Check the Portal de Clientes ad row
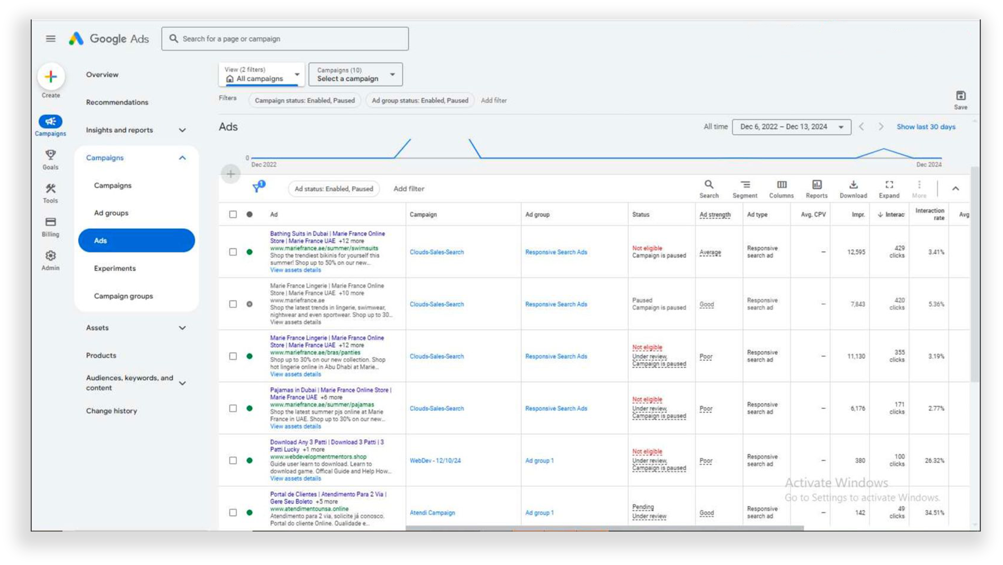The image size is (1003, 565). [x=233, y=513]
